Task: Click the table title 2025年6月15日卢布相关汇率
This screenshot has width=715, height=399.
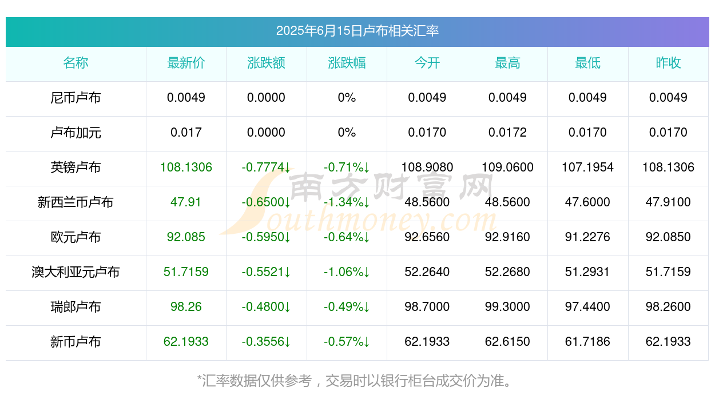Action: pyautogui.click(x=357, y=31)
